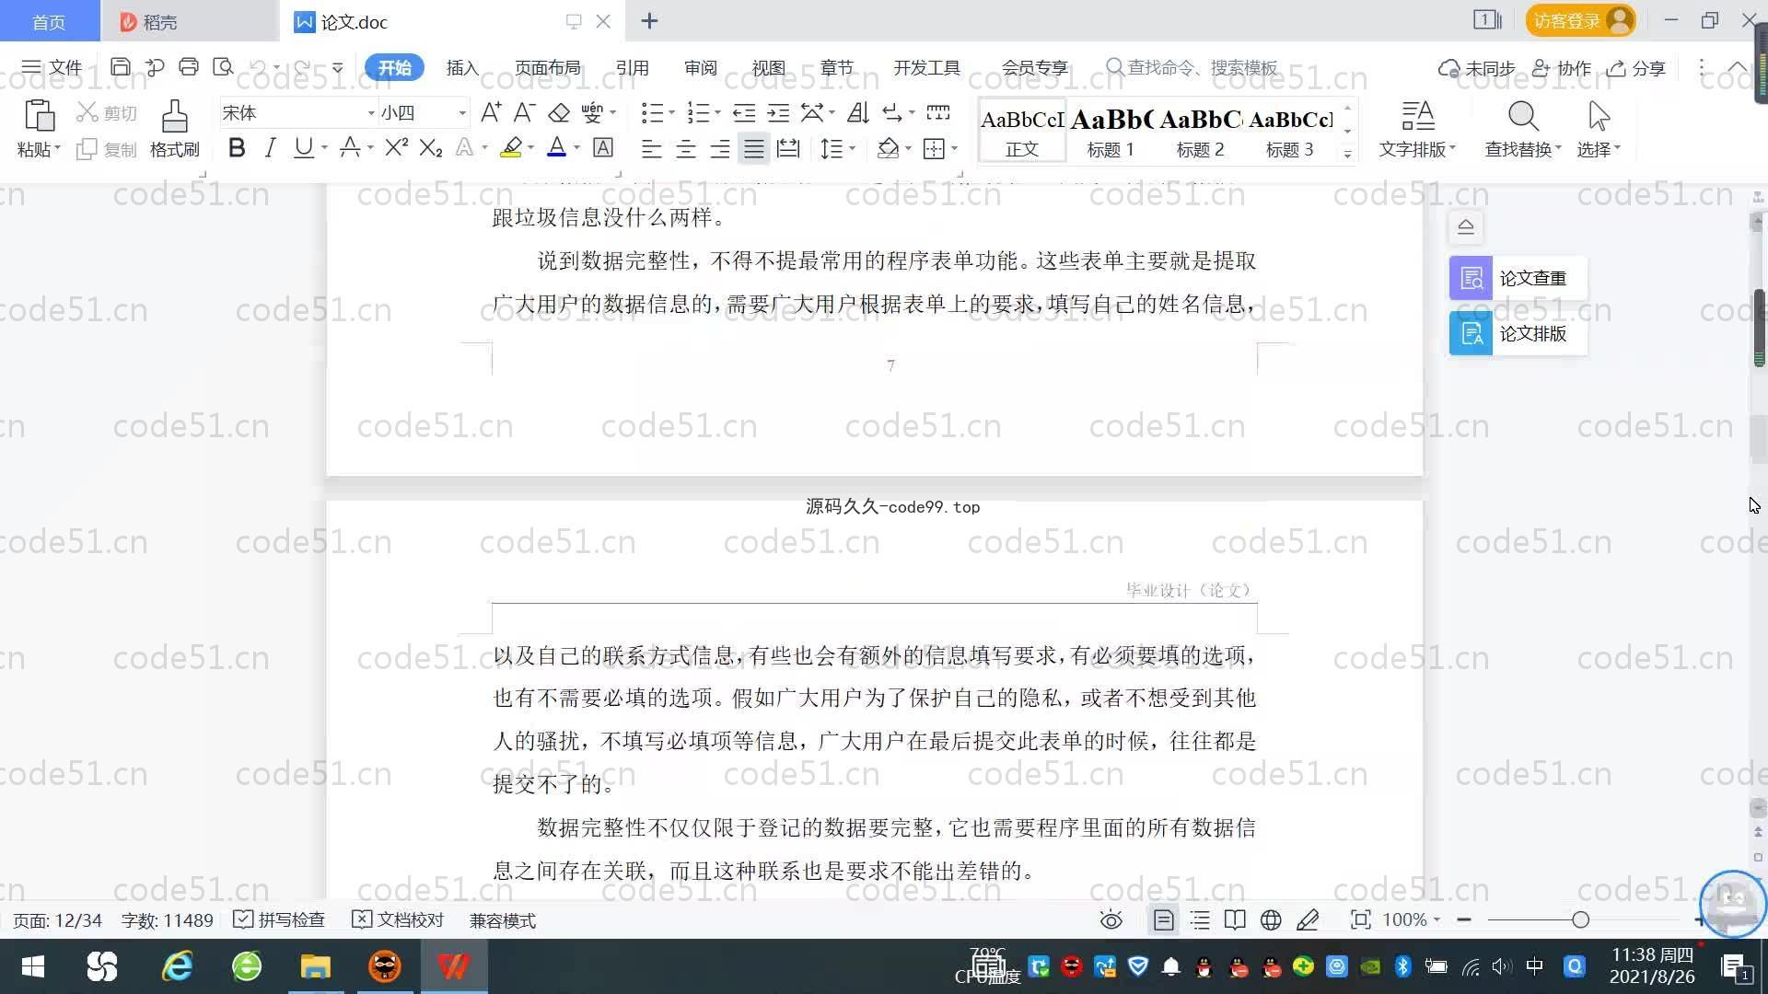Switch to outline view icon
The width and height of the screenshot is (1768, 994).
1200,920
